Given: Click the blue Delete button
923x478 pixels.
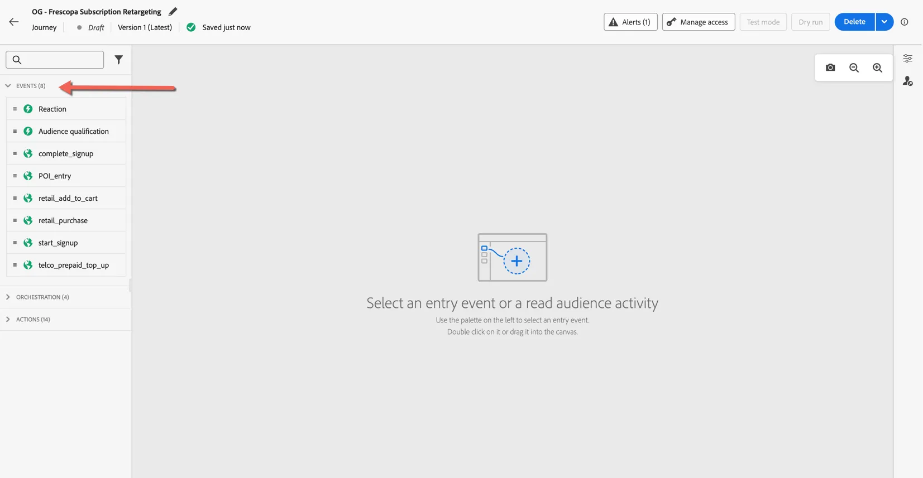Looking at the screenshot, I should (854, 22).
